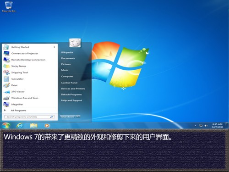The width and height of the screenshot is (229, 172).
Task: Click the network tray icon
Action: [201, 126]
